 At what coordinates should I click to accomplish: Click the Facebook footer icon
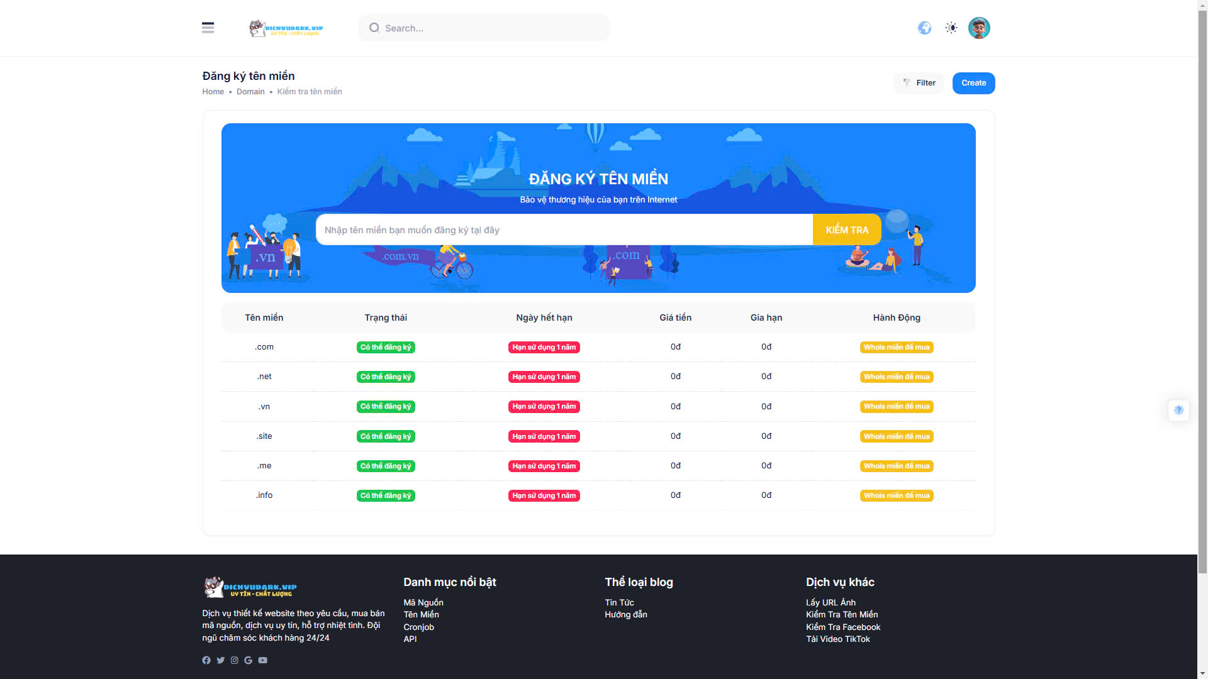coord(206,660)
